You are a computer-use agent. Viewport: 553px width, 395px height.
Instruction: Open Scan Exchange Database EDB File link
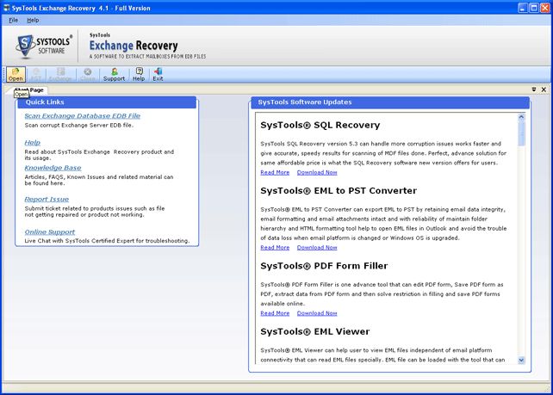click(82, 116)
